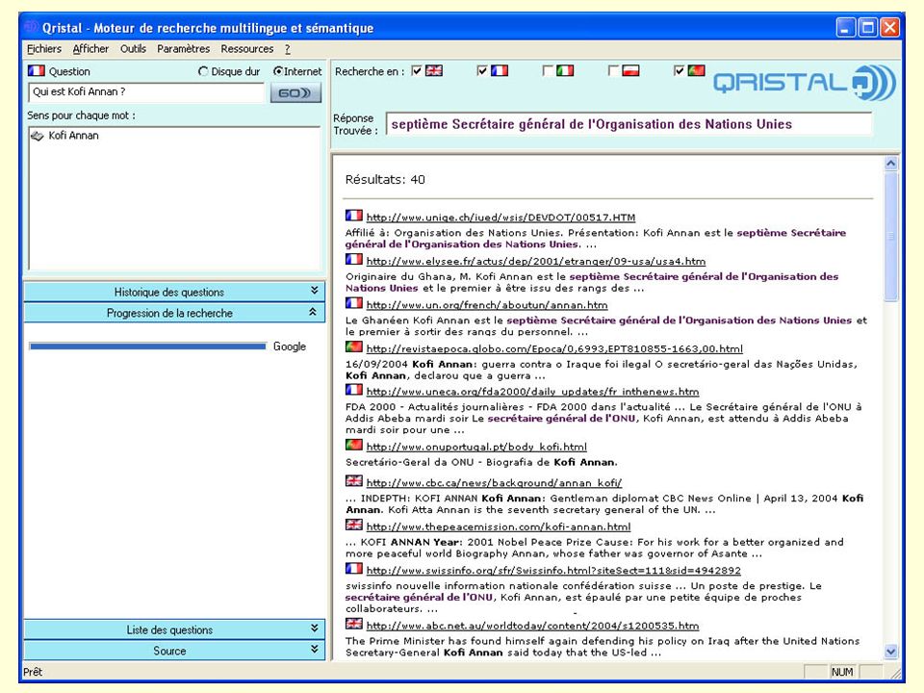Click the GO search button

pyautogui.click(x=295, y=92)
